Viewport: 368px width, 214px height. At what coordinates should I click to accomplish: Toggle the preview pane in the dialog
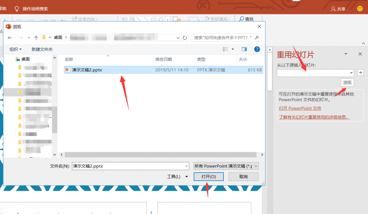point(245,49)
